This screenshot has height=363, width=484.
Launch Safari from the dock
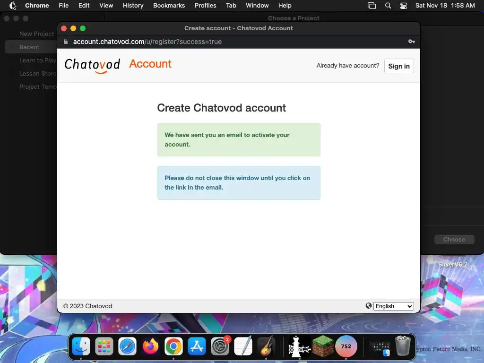127,346
